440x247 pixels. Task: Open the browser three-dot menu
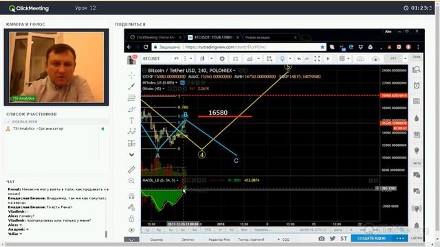point(418,47)
